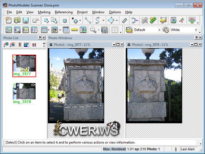This screenshot has height=154, width=205.
Task: Click the running figure Process icon
Action: tap(182, 20)
